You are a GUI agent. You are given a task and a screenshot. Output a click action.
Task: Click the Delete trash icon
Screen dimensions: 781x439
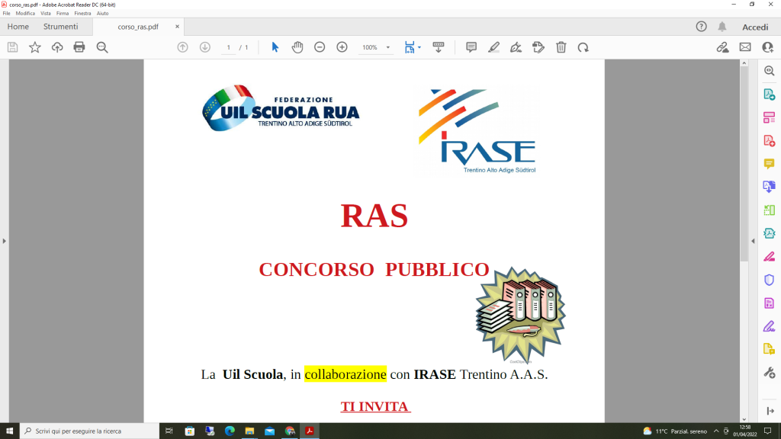click(x=561, y=47)
